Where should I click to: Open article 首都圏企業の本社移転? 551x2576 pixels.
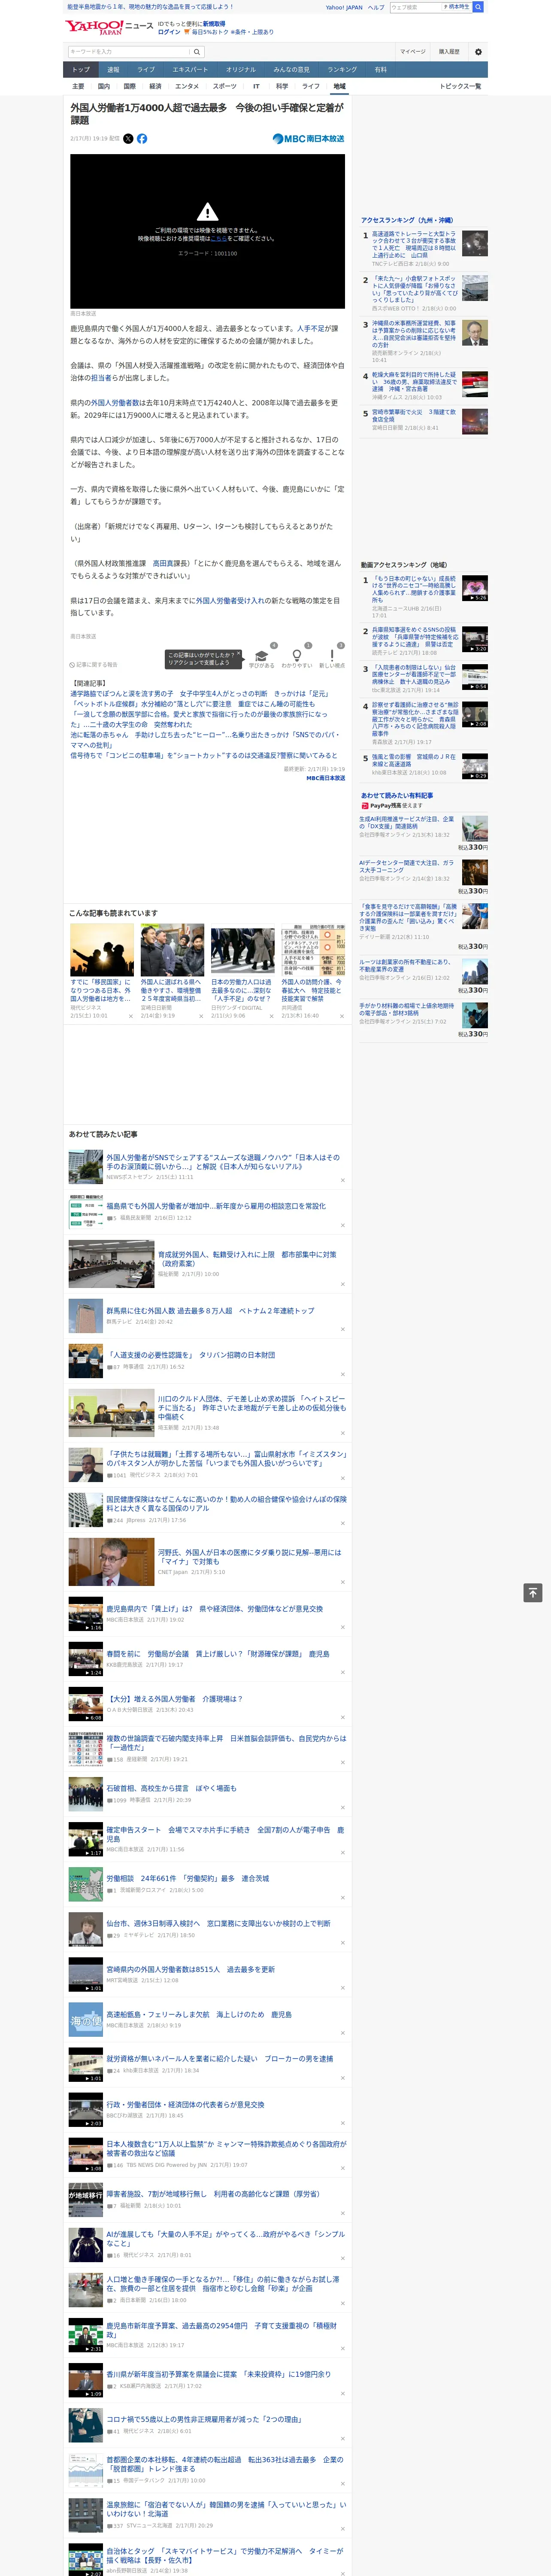click(225, 2464)
